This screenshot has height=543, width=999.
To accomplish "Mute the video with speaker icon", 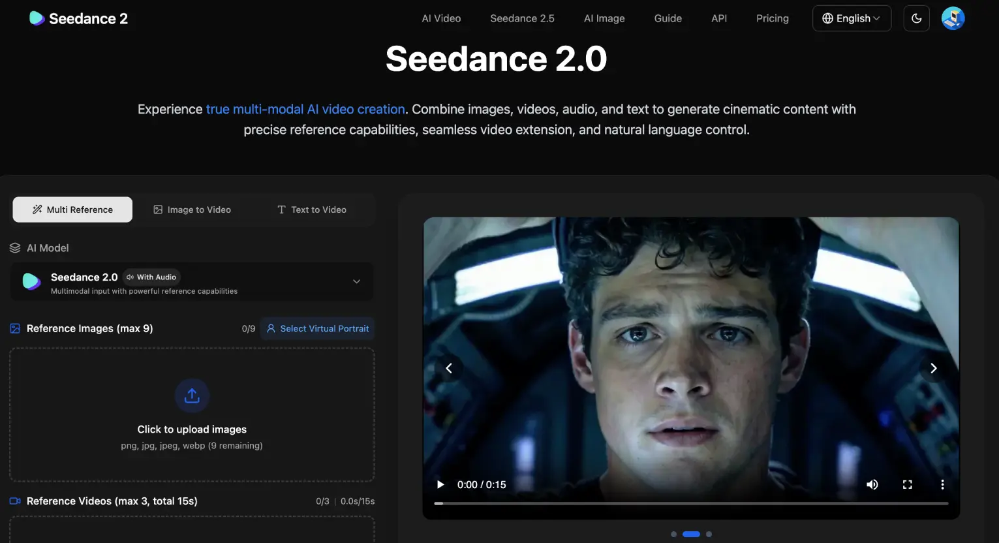I will (x=872, y=484).
